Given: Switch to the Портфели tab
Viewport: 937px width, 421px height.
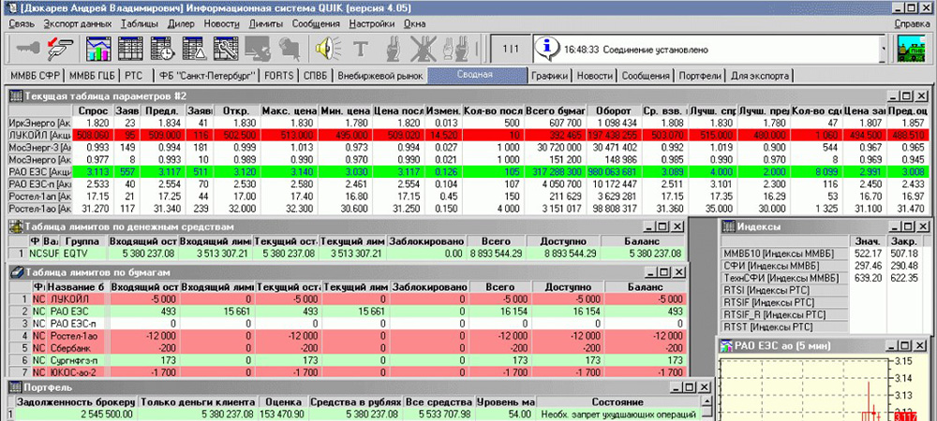Looking at the screenshot, I should click(700, 76).
